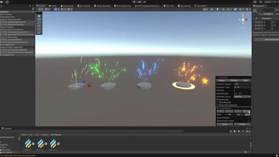Click Restart button in Particles overlay
279x157 pixels.
[234, 80]
